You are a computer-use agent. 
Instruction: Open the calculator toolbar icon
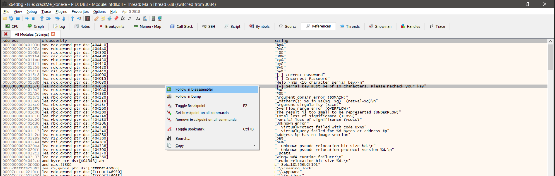coord(153,19)
